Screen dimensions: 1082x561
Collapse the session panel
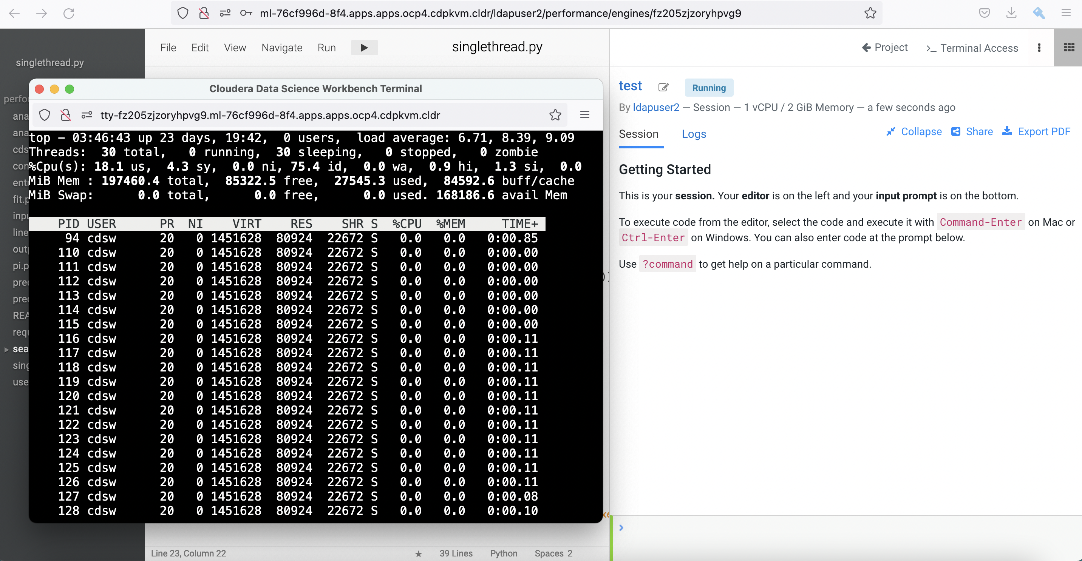[x=914, y=131]
